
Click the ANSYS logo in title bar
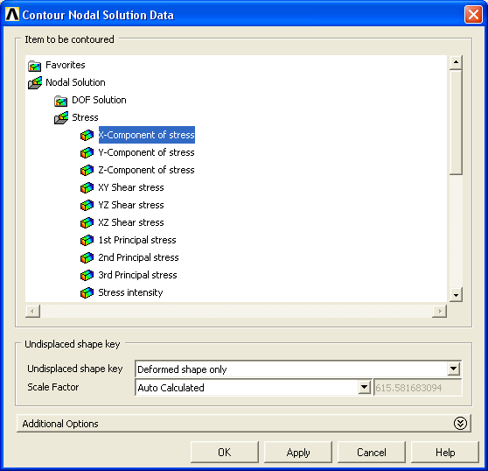(12, 14)
